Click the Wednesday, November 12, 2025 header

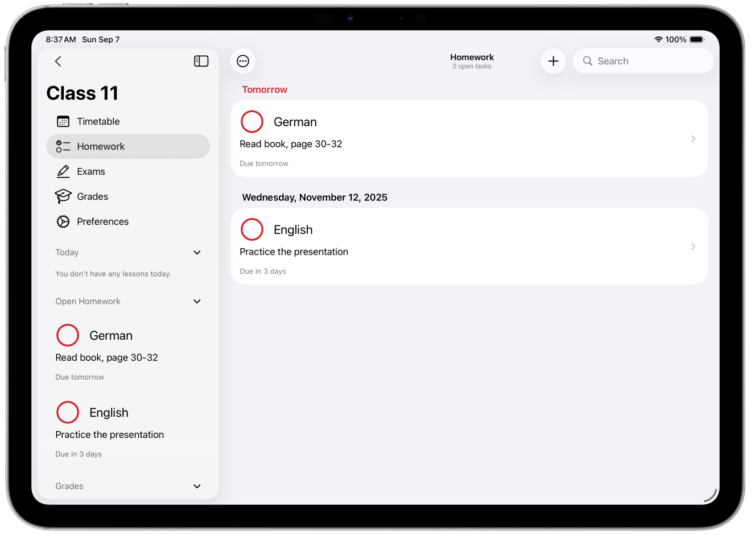(315, 197)
